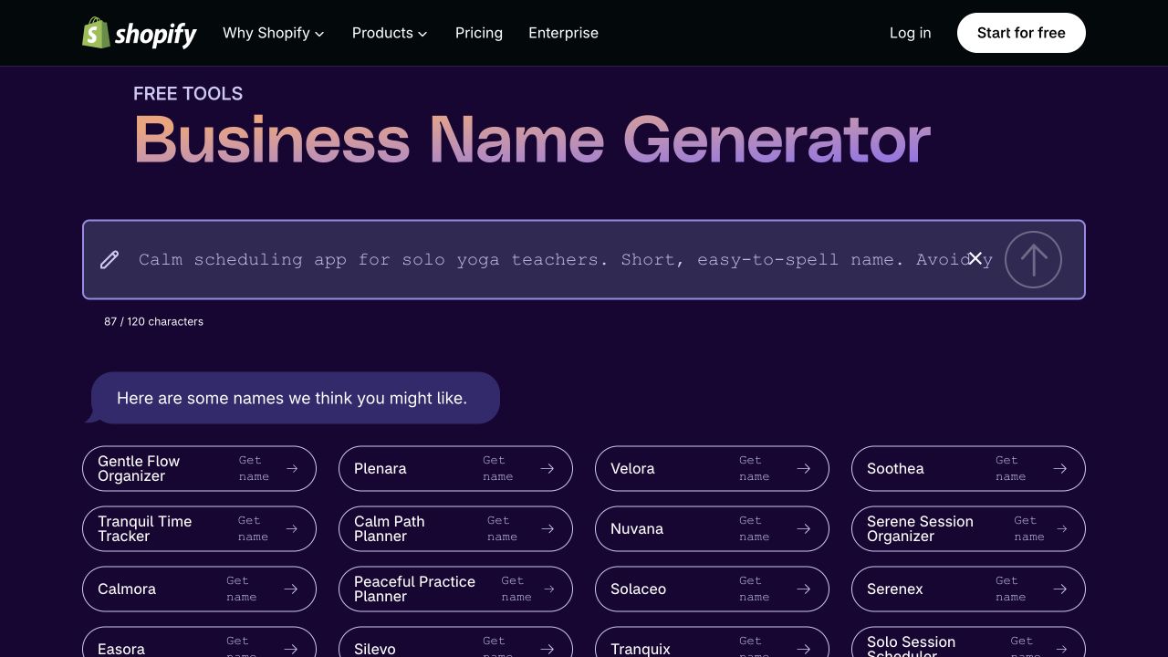Click the arrow on Tranquil Time Tracker card
Screen dimensions: 1168x657
pyautogui.click(x=292, y=529)
